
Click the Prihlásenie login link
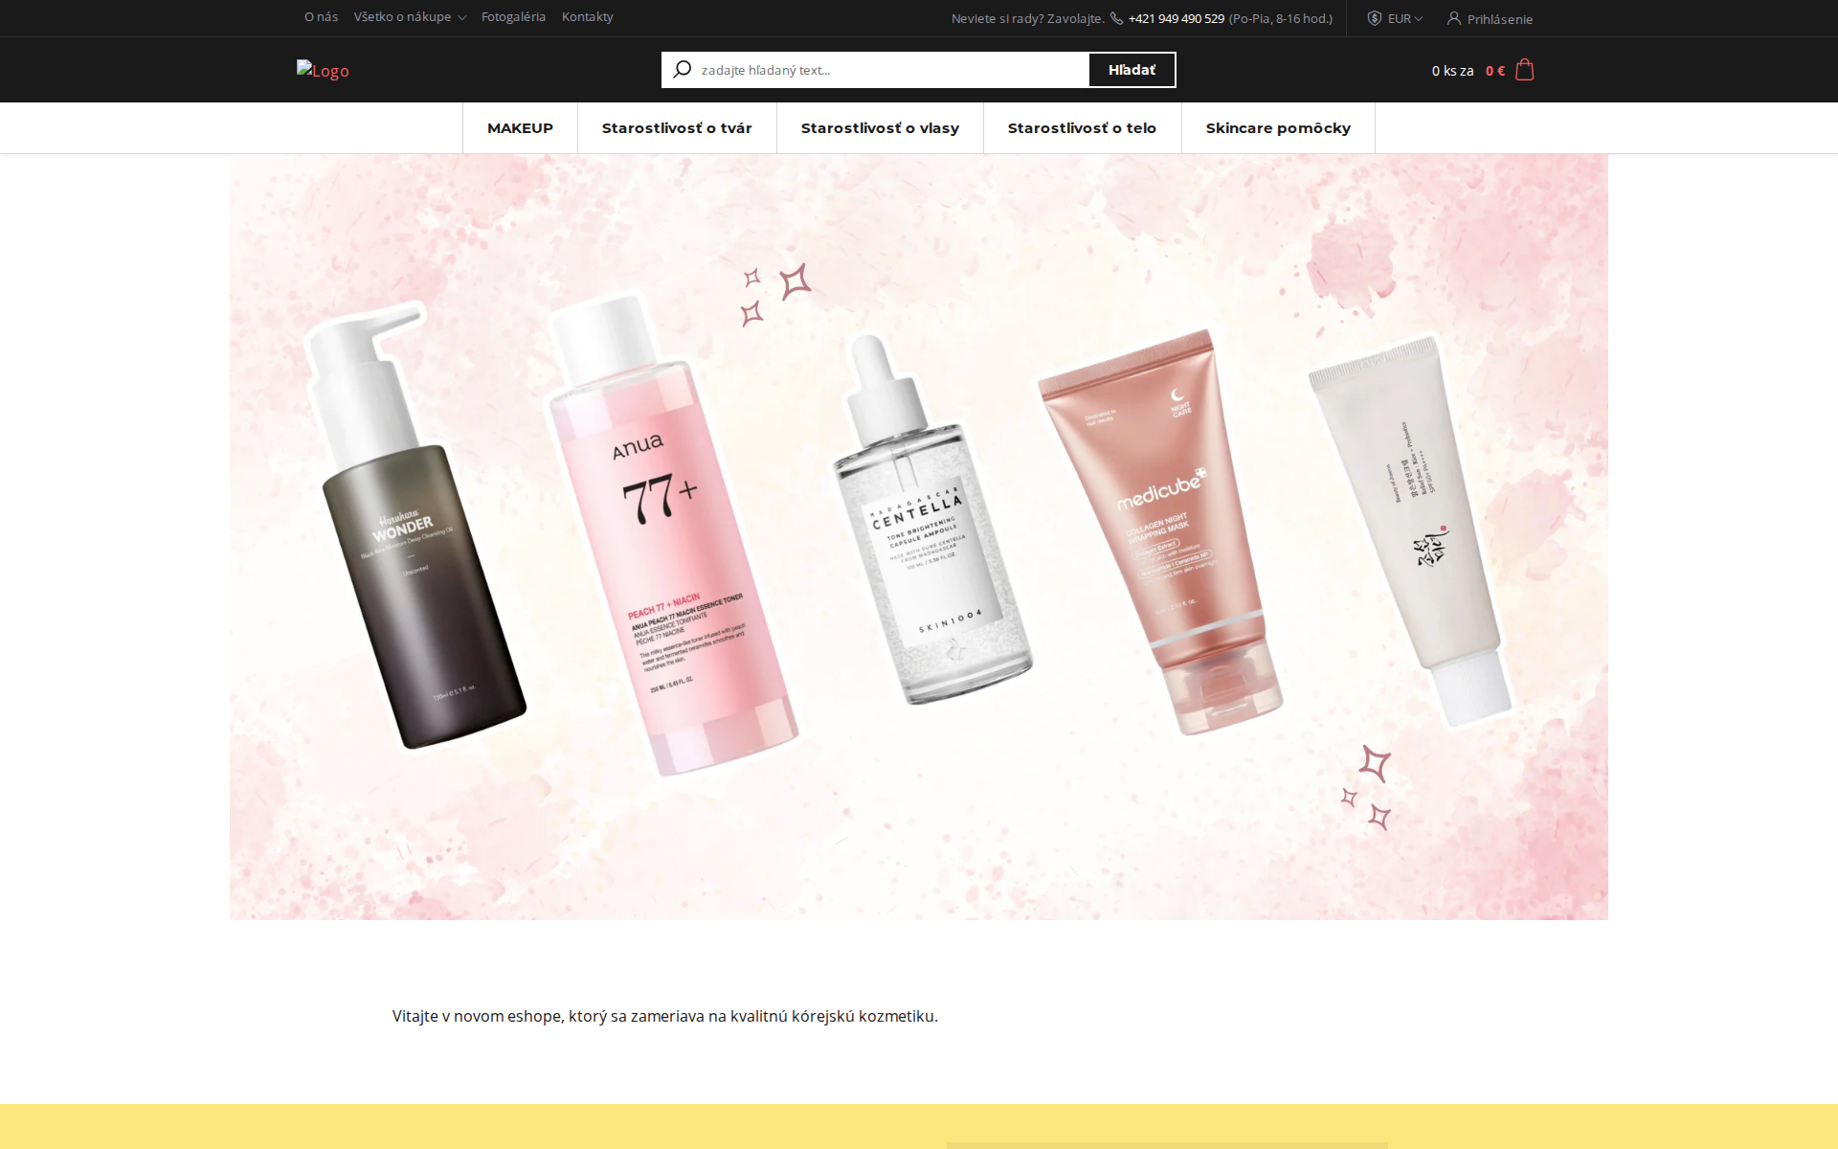1499,19
